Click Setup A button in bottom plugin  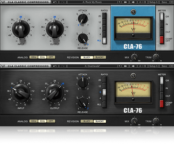pyautogui.click(x=154, y=66)
